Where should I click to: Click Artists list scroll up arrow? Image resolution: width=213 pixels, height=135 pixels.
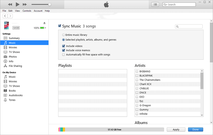(202, 71)
